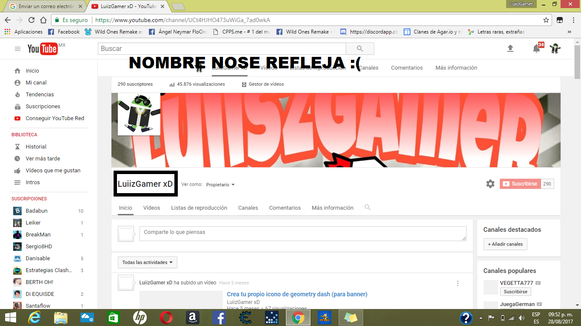Image resolution: width=581 pixels, height=326 pixels.
Task: Go to Inicio in the sidebar
Action: pos(32,71)
